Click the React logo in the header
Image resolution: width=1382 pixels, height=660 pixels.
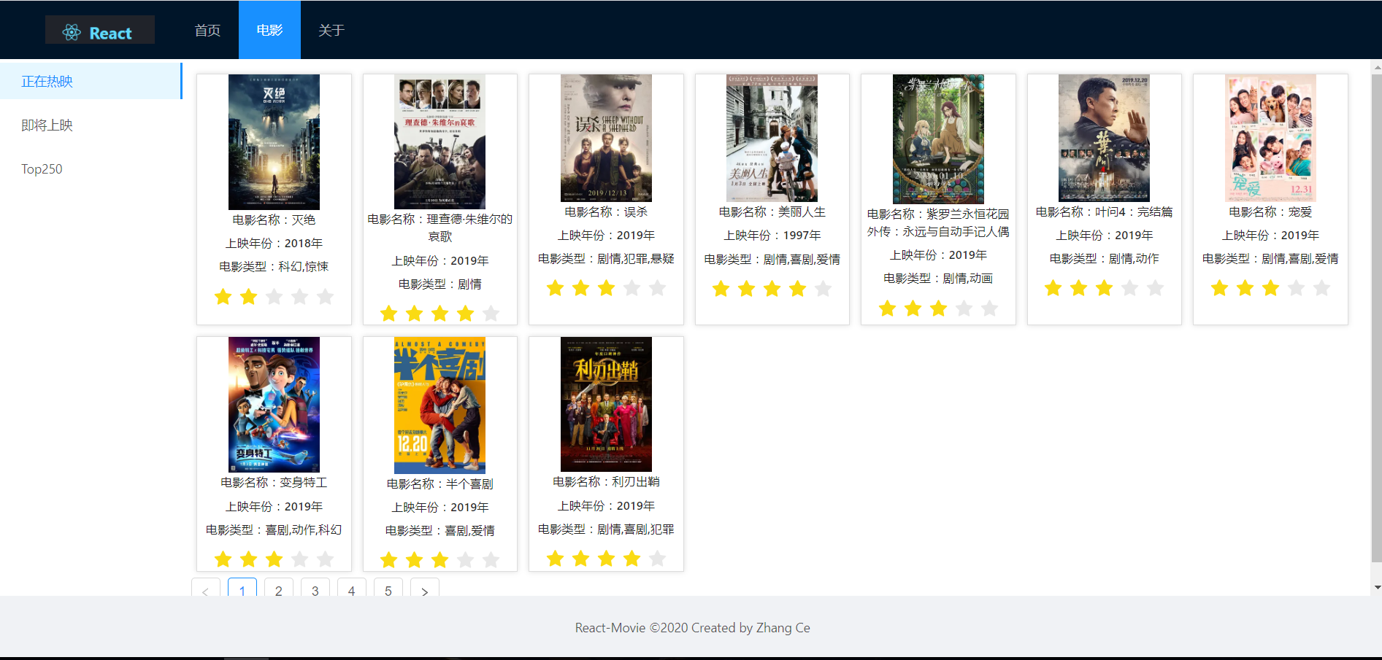click(x=99, y=31)
